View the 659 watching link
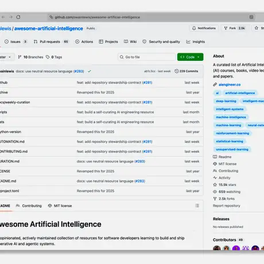 click(227, 192)
